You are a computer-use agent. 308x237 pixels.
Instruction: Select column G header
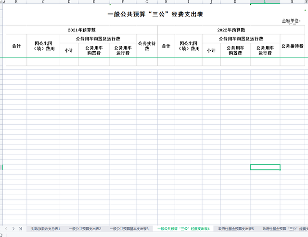coord(147,2)
